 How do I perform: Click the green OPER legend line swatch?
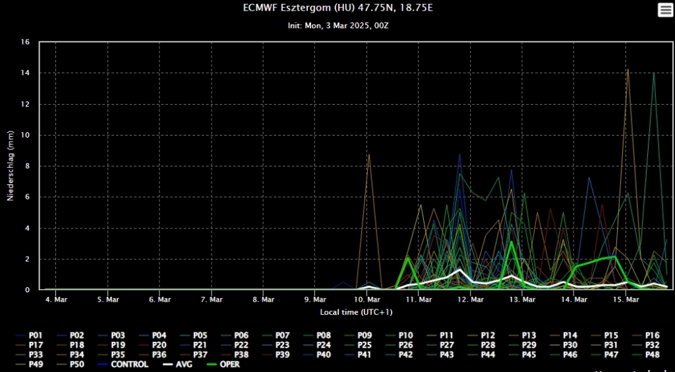pos(212,364)
